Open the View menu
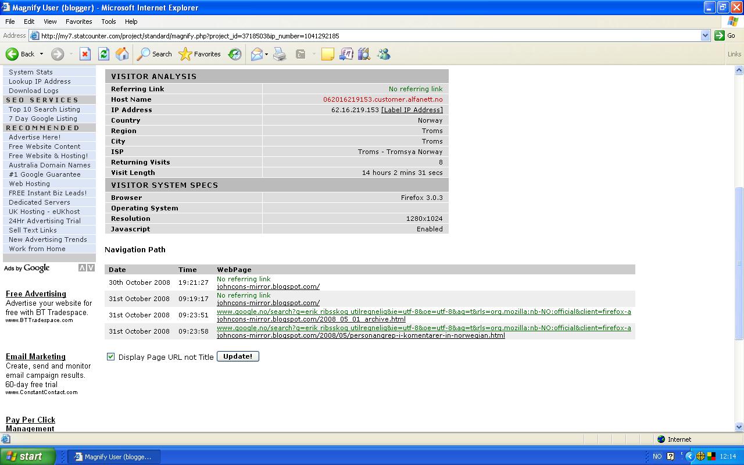This screenshot has width=744, height=465. 50,22
